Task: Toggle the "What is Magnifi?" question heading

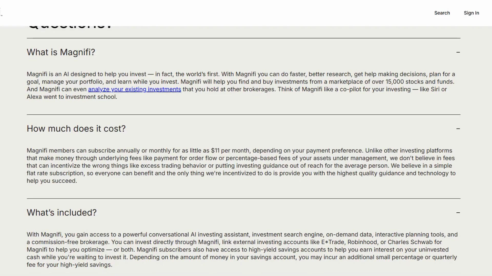Action: tap(61, 52)
